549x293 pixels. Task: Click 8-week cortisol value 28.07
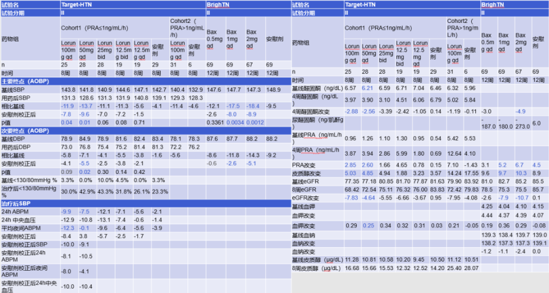pos(471,268)
